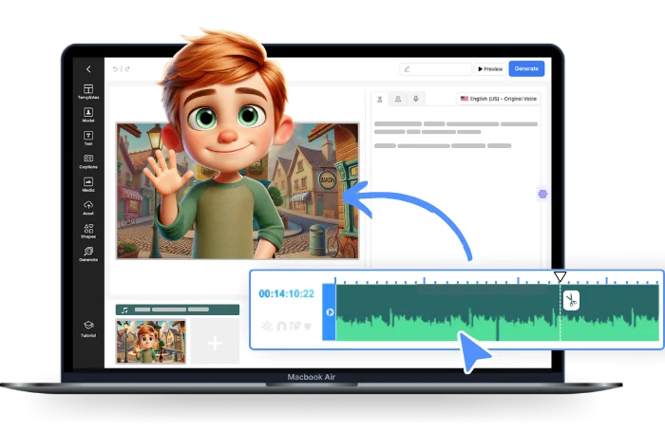Open the Templates panel
This screenshot has width=665, height=432.
coord(88,91)
